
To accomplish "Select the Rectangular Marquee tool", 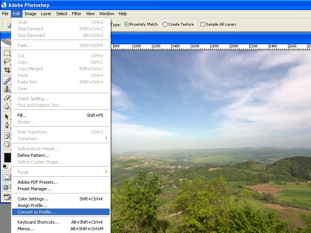I will pos(7,53).
